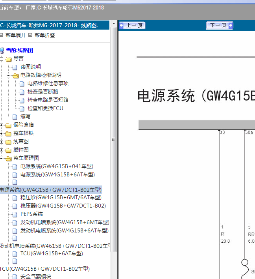This screenshot has height=279, width=255.
Task: Open 稳压器(GW4G15B+GW7DCT1-B02) diagram
Action: [63, 206]
